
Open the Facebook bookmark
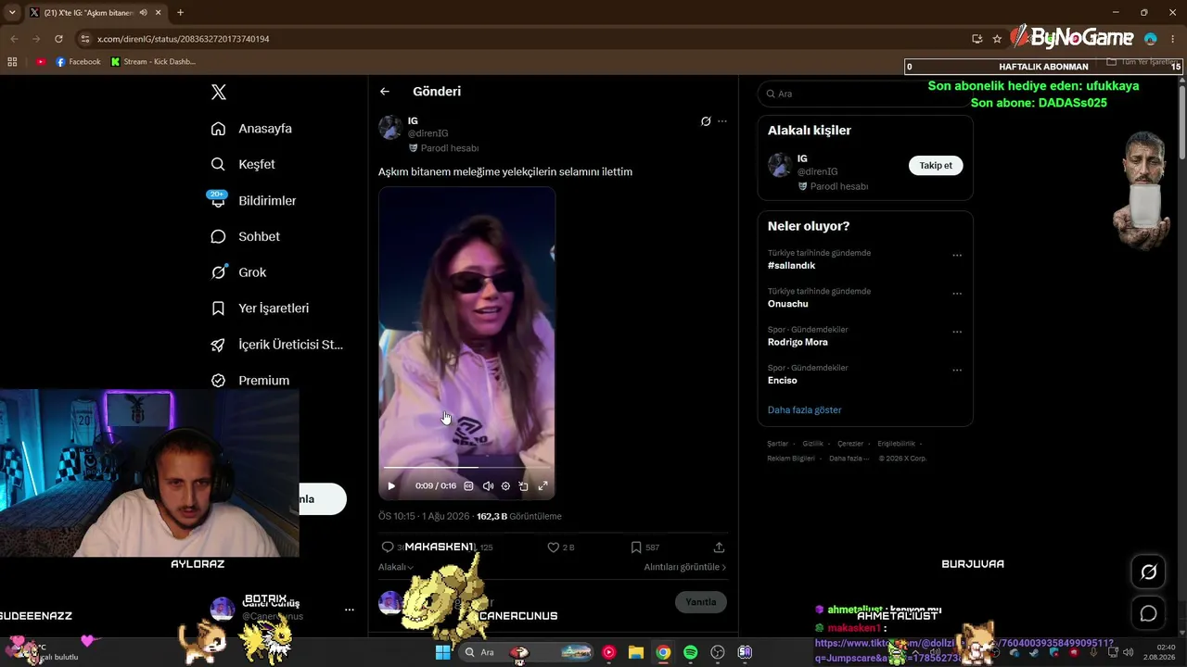pyautogui.click(x=78, y=62)
